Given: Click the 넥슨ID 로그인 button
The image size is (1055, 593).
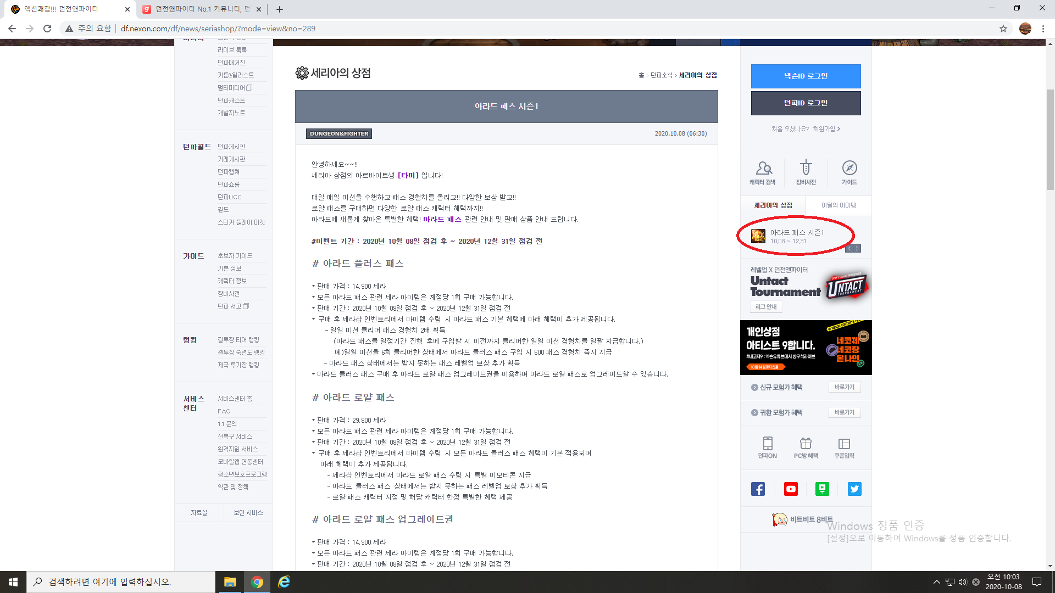Looking at the screenshot, I should click(806, 76).
